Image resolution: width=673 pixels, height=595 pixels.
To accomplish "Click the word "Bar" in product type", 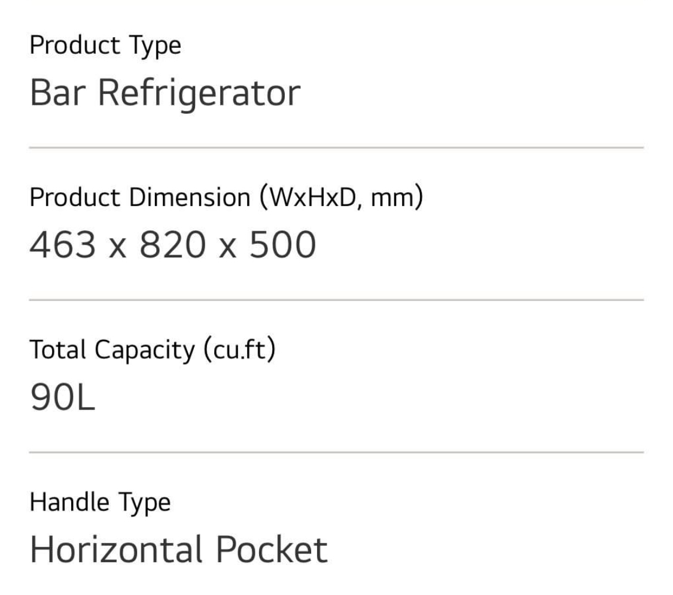I will [58, 93].
